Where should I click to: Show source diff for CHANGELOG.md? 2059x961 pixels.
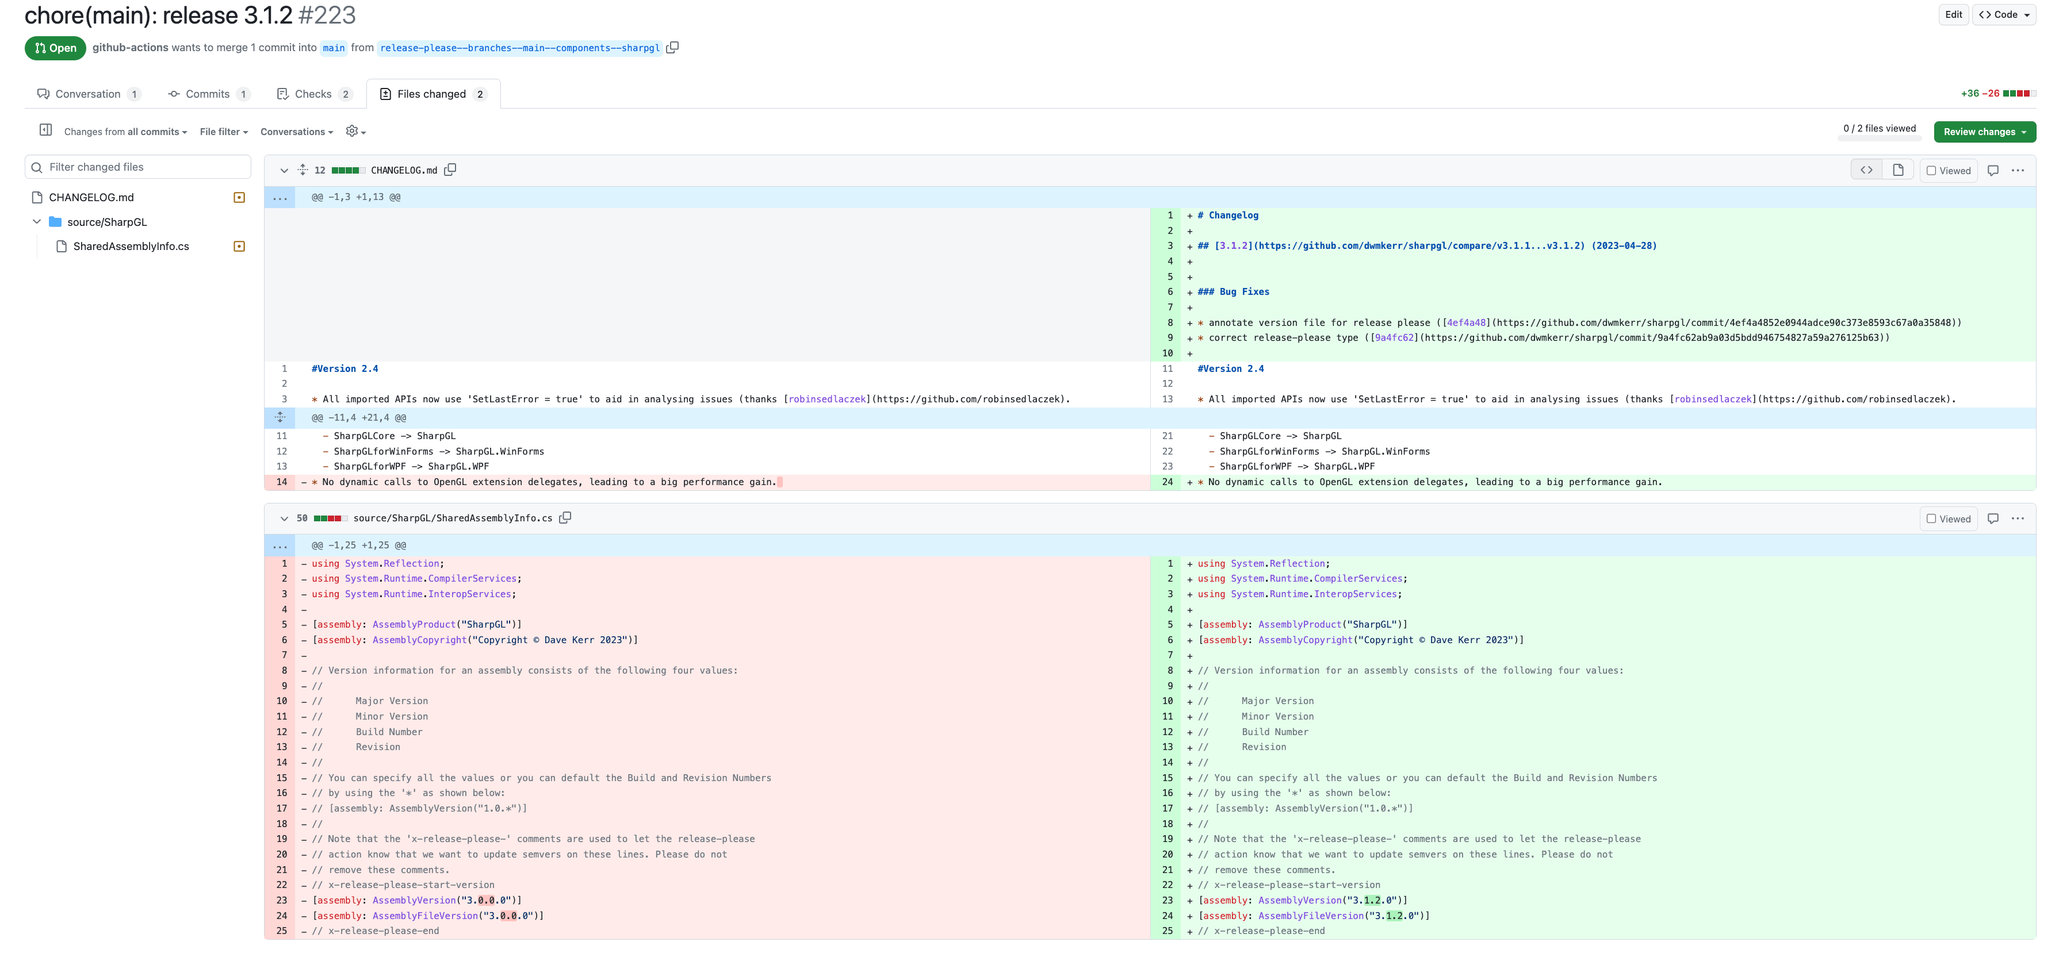tap(1866, 170)
